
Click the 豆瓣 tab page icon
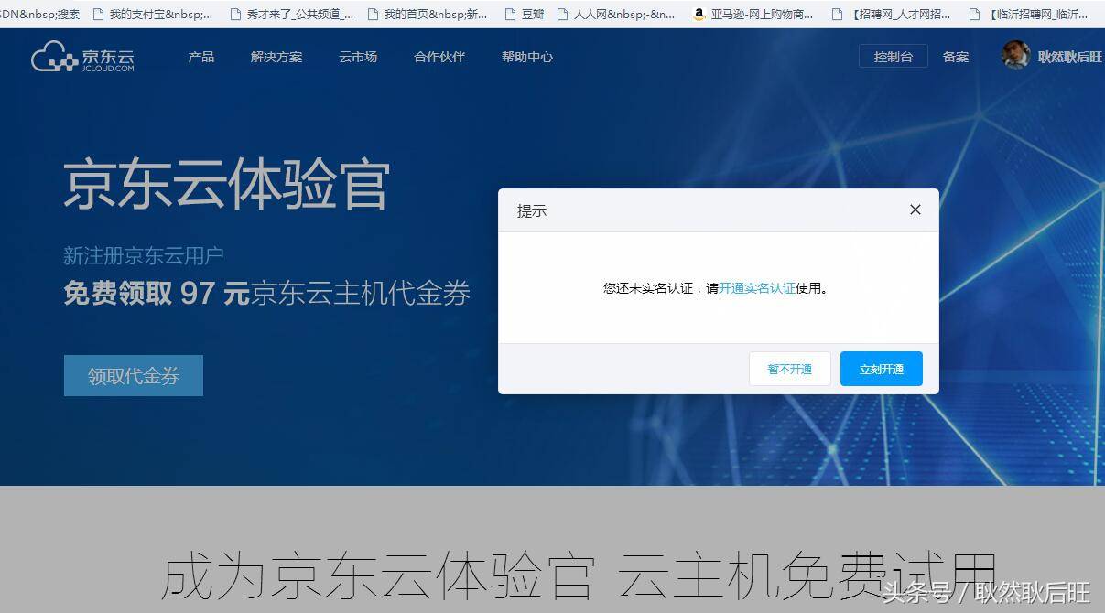point(509,14)
